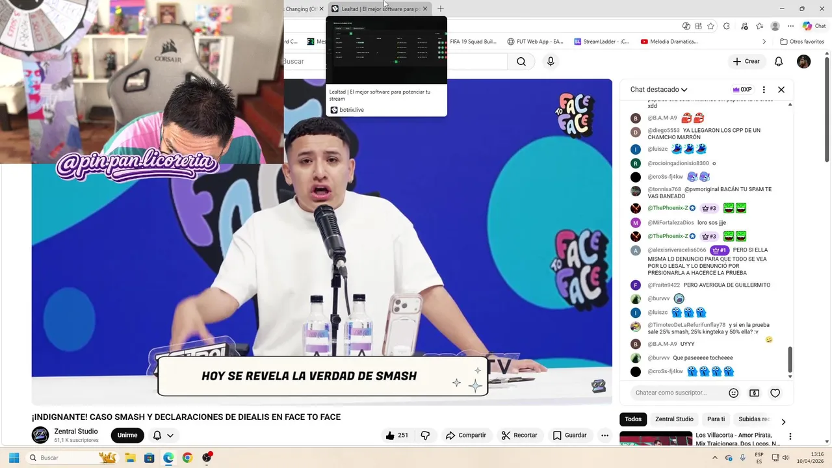This screenshot has height=468, width=832.
Task: Expand notification options chevron beside bell
Action: [170, 435]
